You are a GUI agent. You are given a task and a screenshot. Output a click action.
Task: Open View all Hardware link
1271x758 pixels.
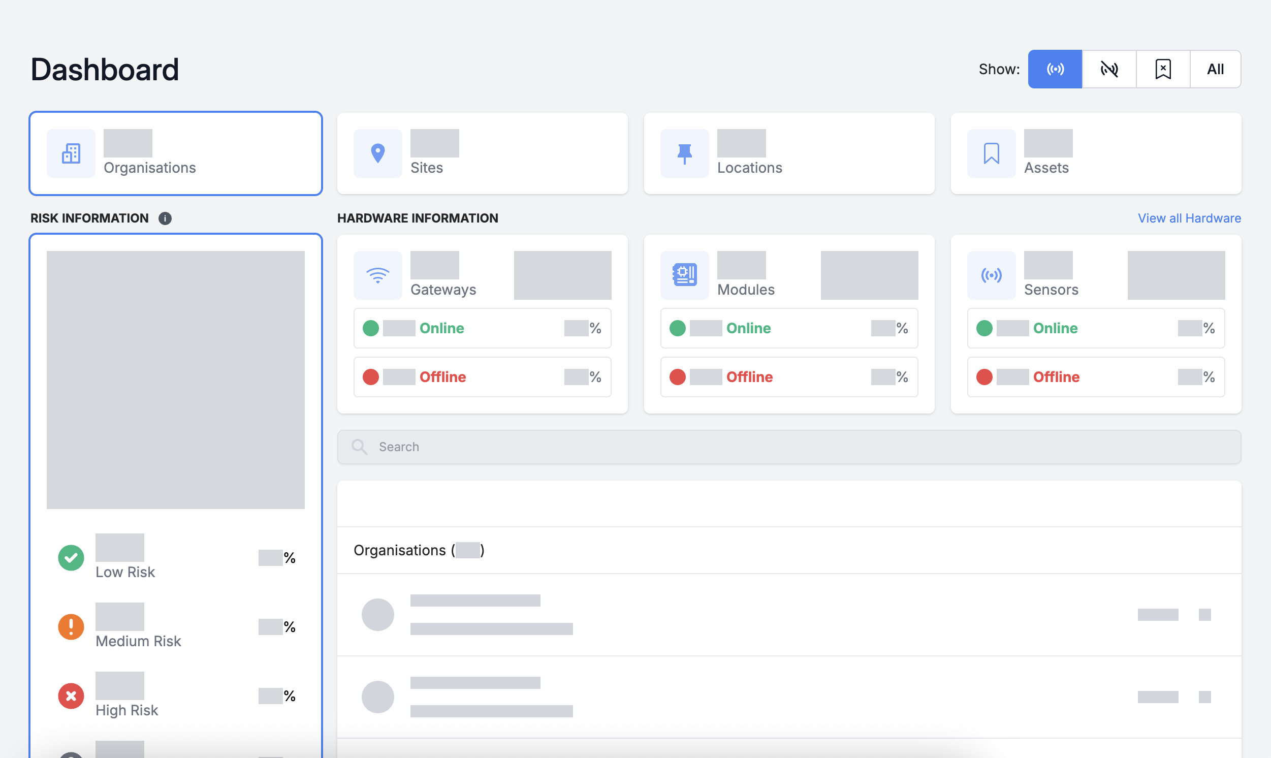pyautogui.click(x=1189, y=218)
